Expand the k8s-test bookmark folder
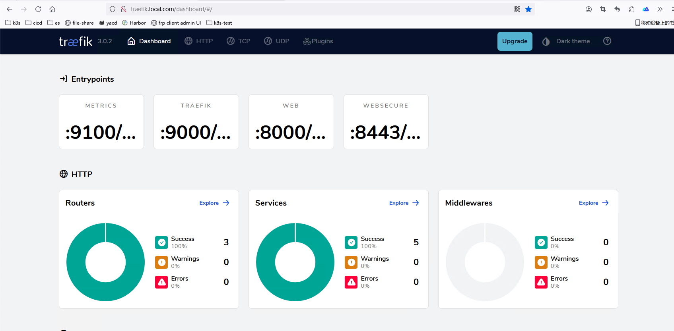 click(x=219, y=23)
